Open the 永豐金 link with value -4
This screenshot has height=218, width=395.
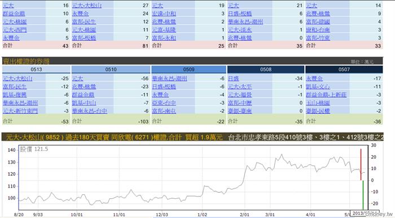pyautogui.click(x=160, y=95)
